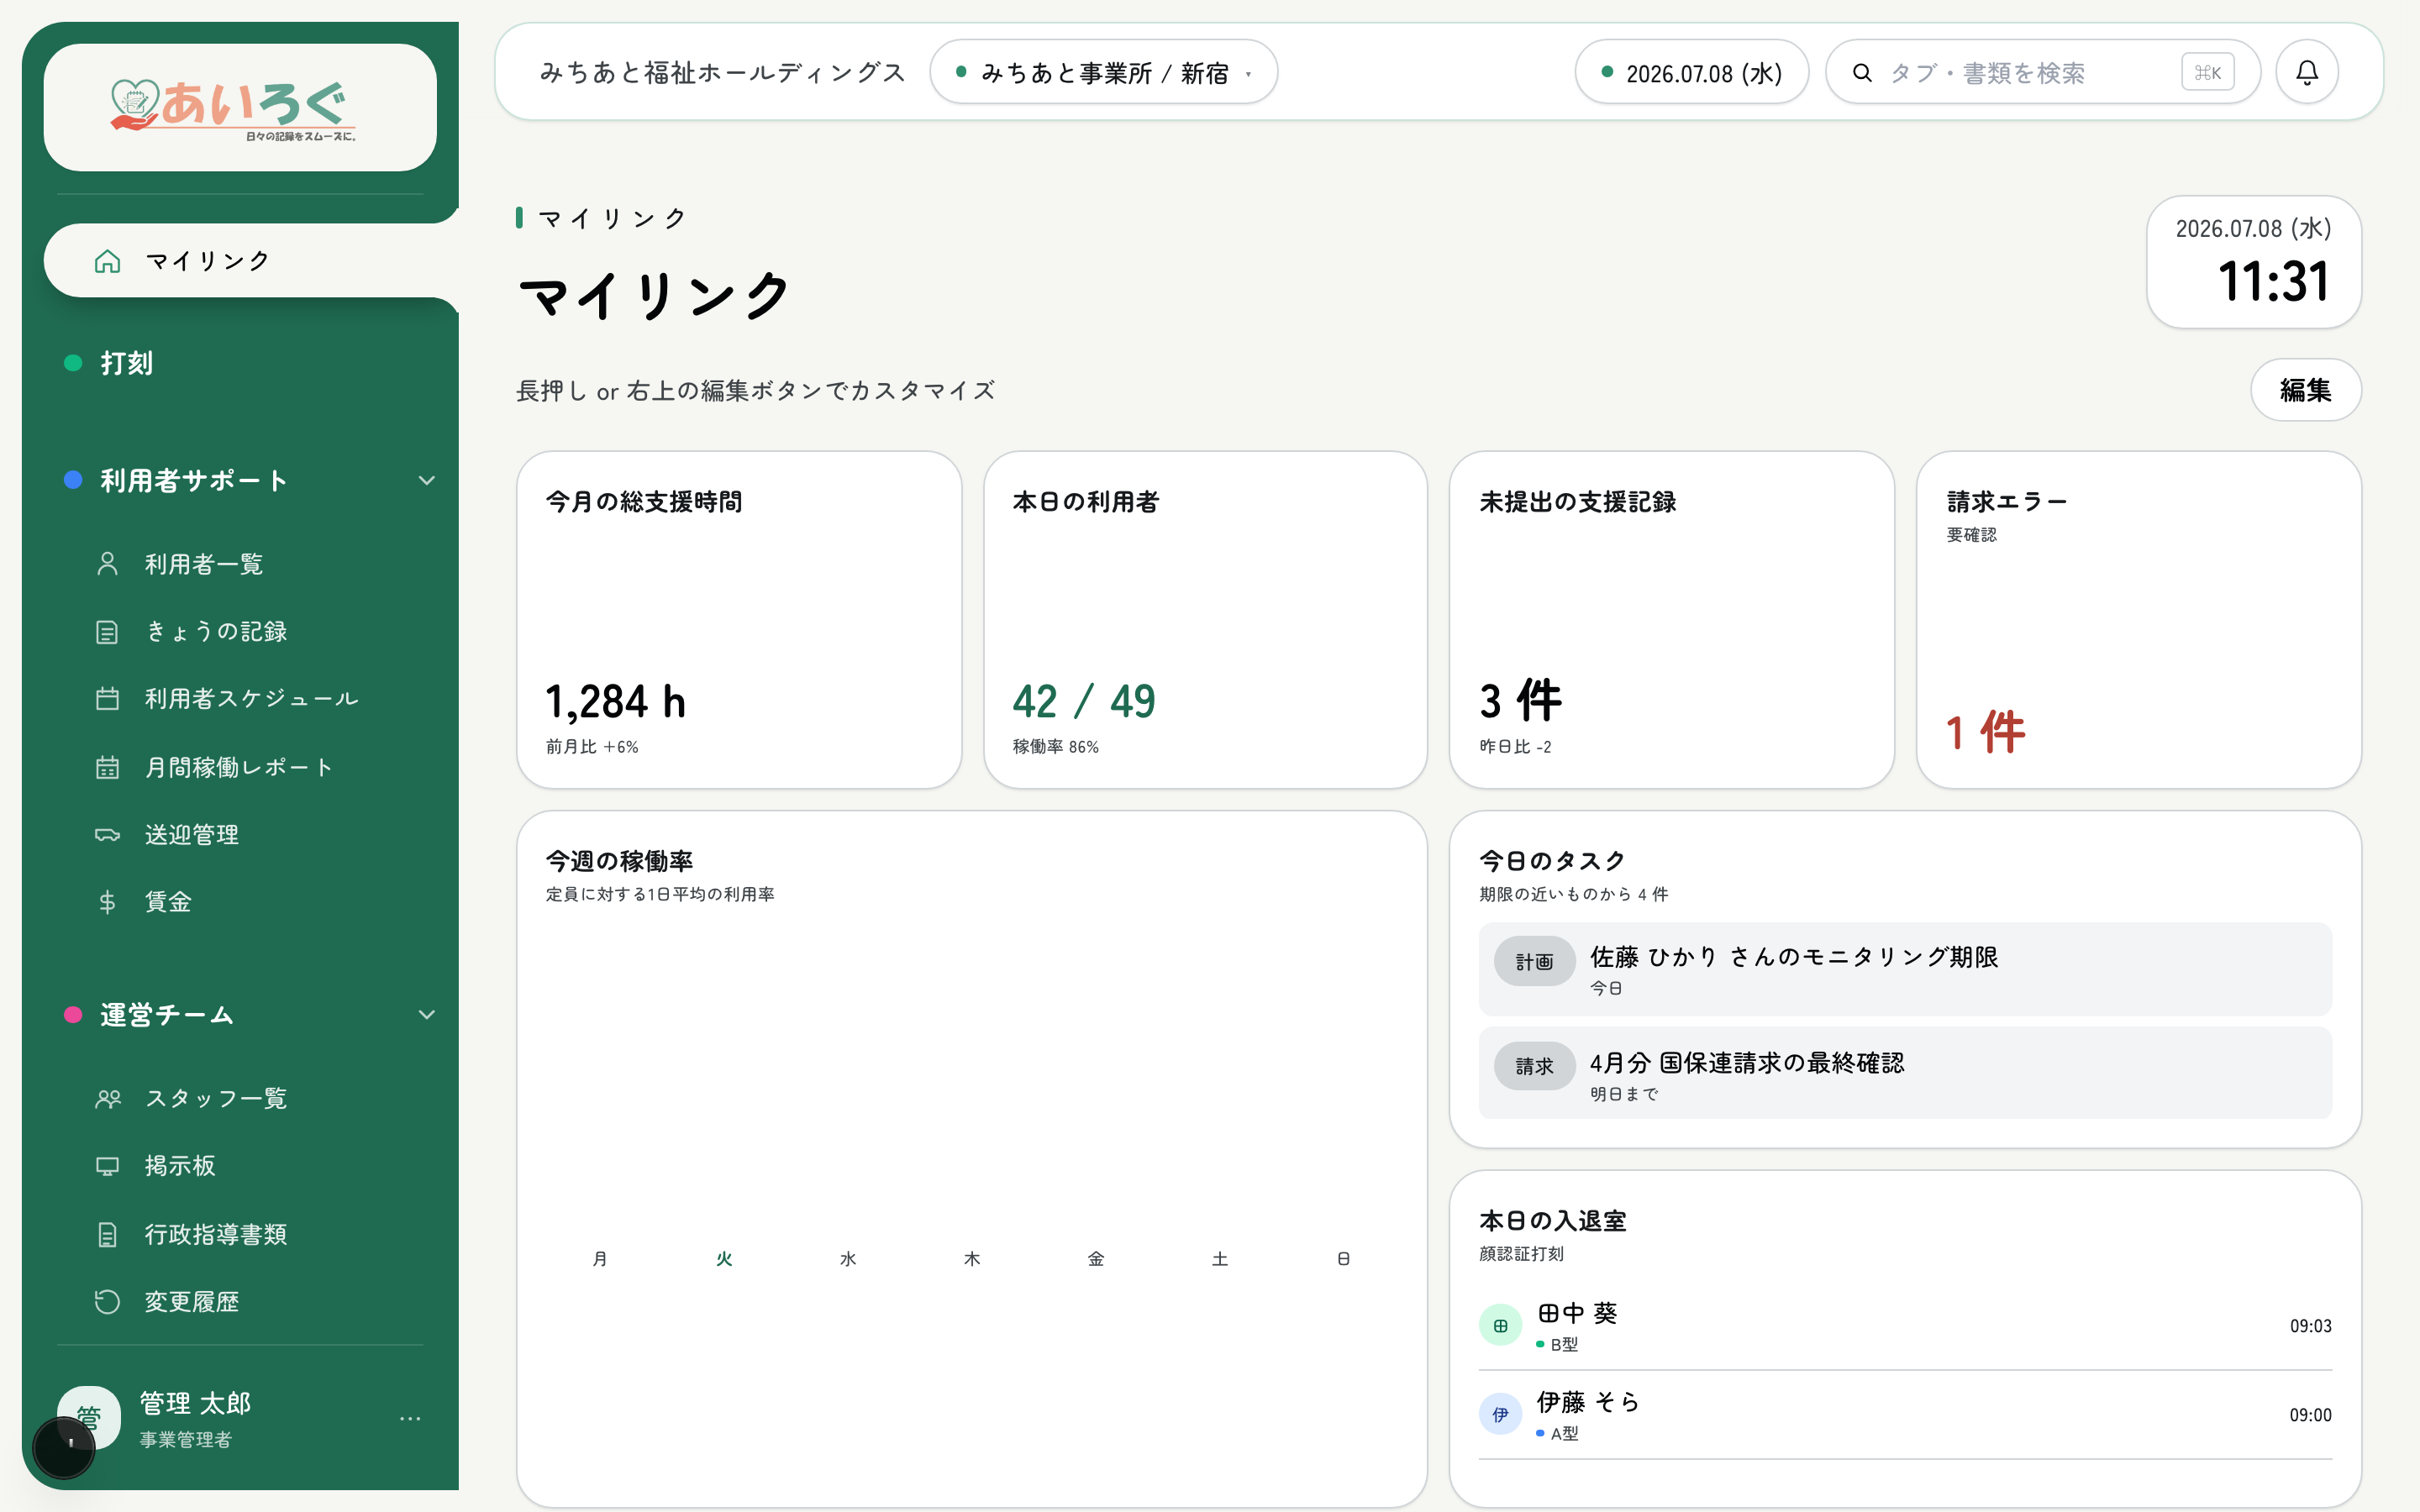Go to スタッフ一覧

pos(216,1098)
